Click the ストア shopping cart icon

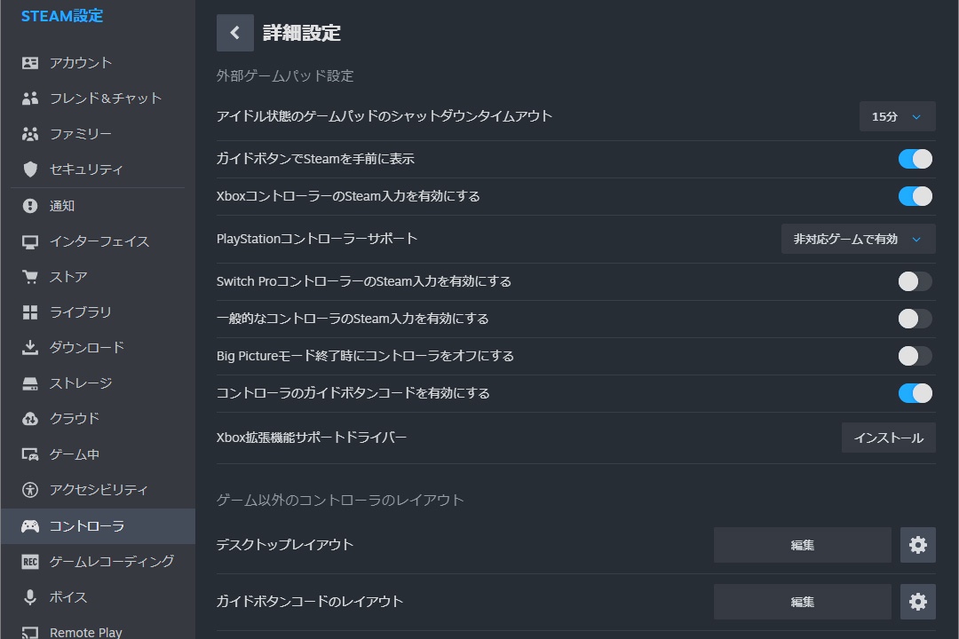30,277
